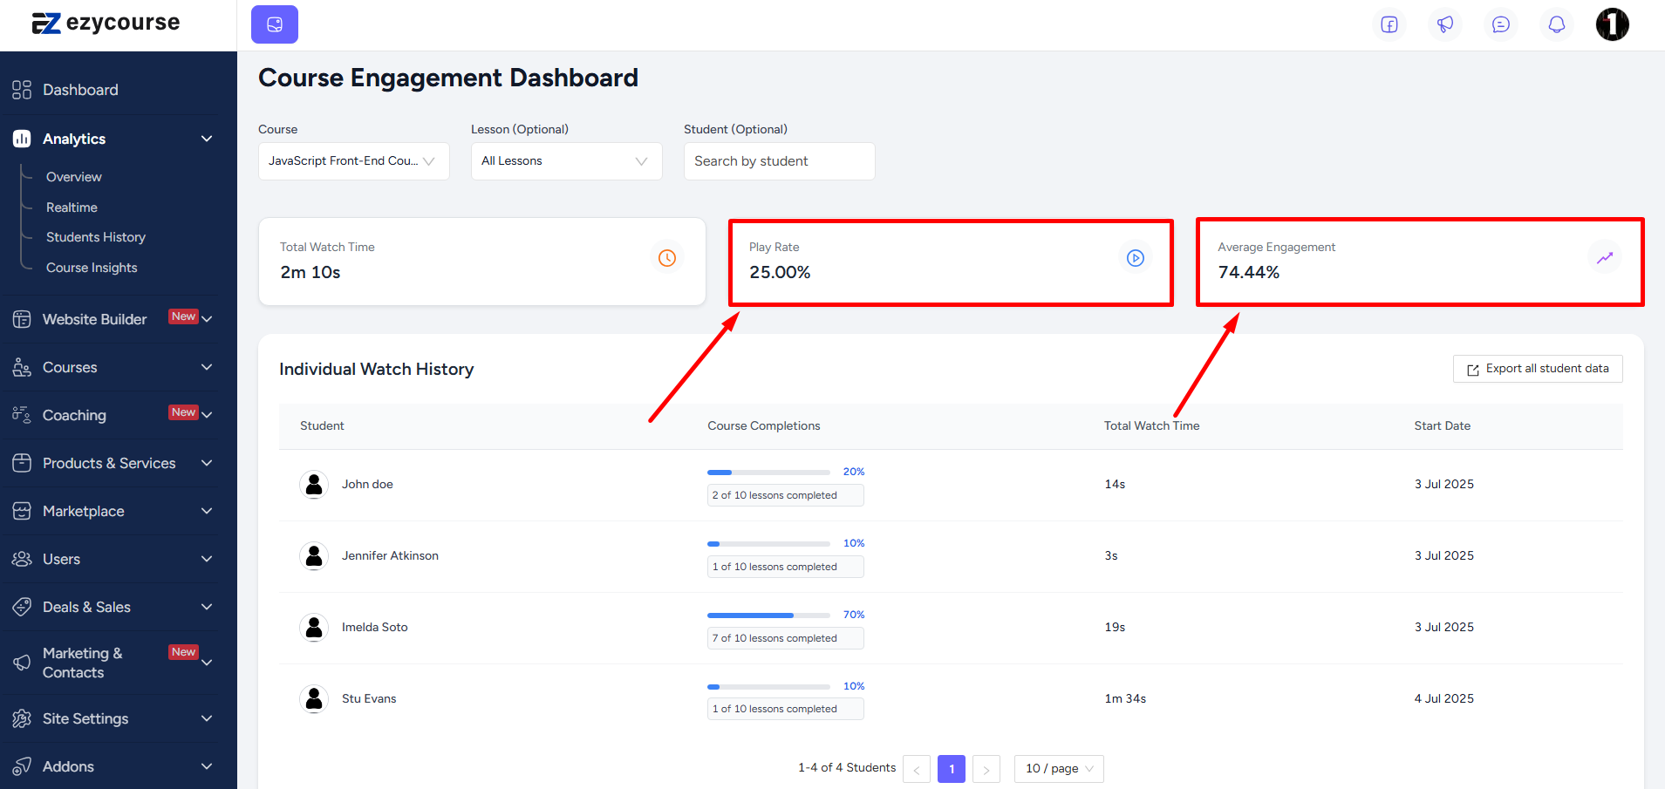
Task: Open the megaphone announcements icon
Action: coord(1445,24)
